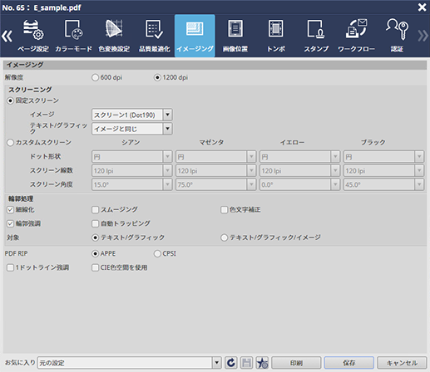Viewport: 430px width, 372px height.
Task: Click the favorites star management icon
Action: pyautogui.click(x=262, y=363)
